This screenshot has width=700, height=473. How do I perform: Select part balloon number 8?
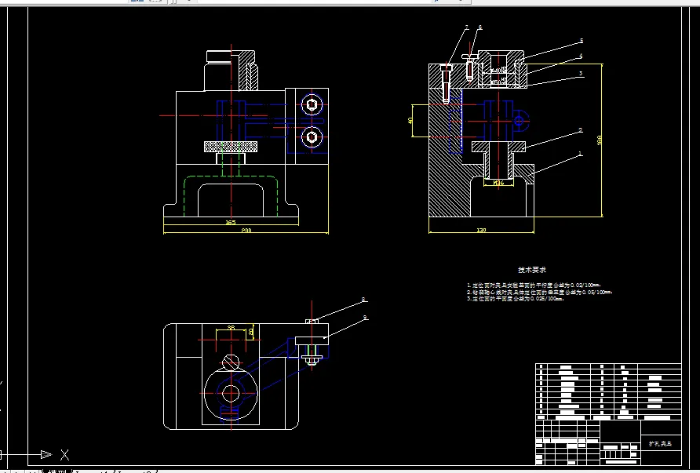pyautogui.click(x=363, y=300)
